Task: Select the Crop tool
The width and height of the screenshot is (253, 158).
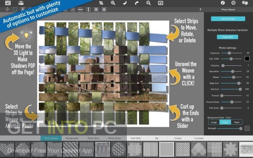Action: coord(101,3)
